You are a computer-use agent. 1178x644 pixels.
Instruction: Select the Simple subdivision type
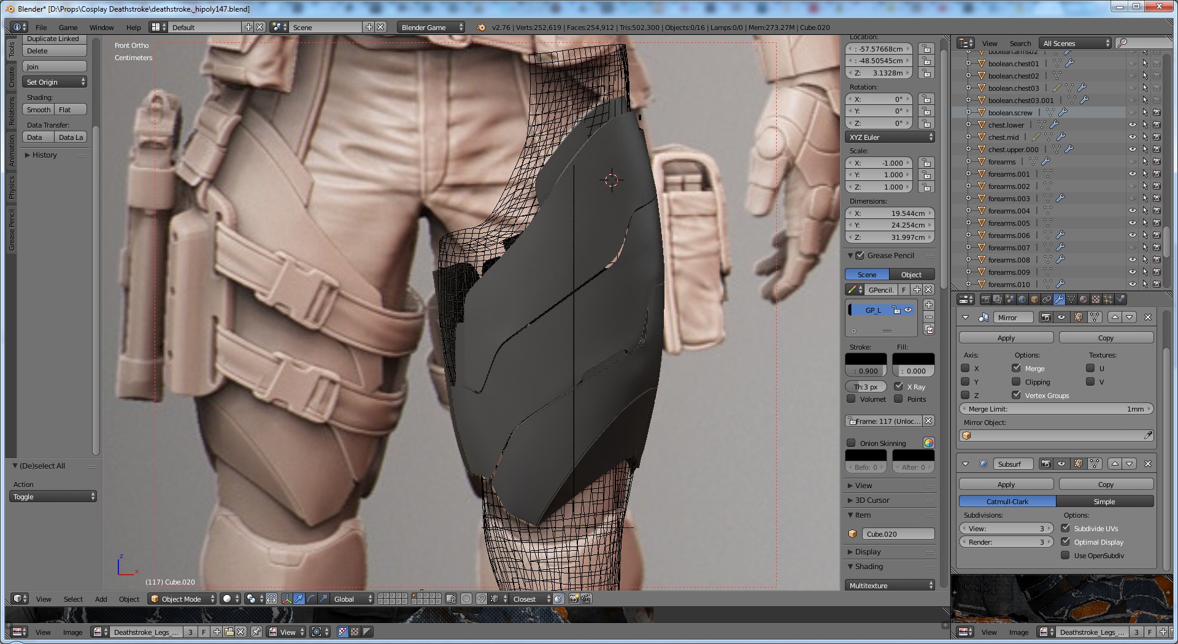coord(1104,501)
